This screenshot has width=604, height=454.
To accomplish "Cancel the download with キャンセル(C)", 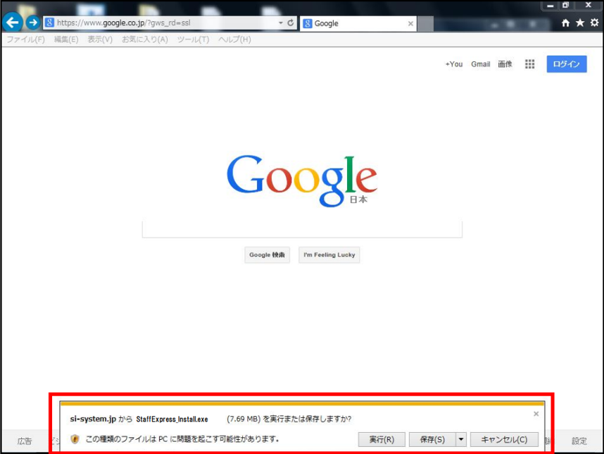I will (x=504, y=439).
